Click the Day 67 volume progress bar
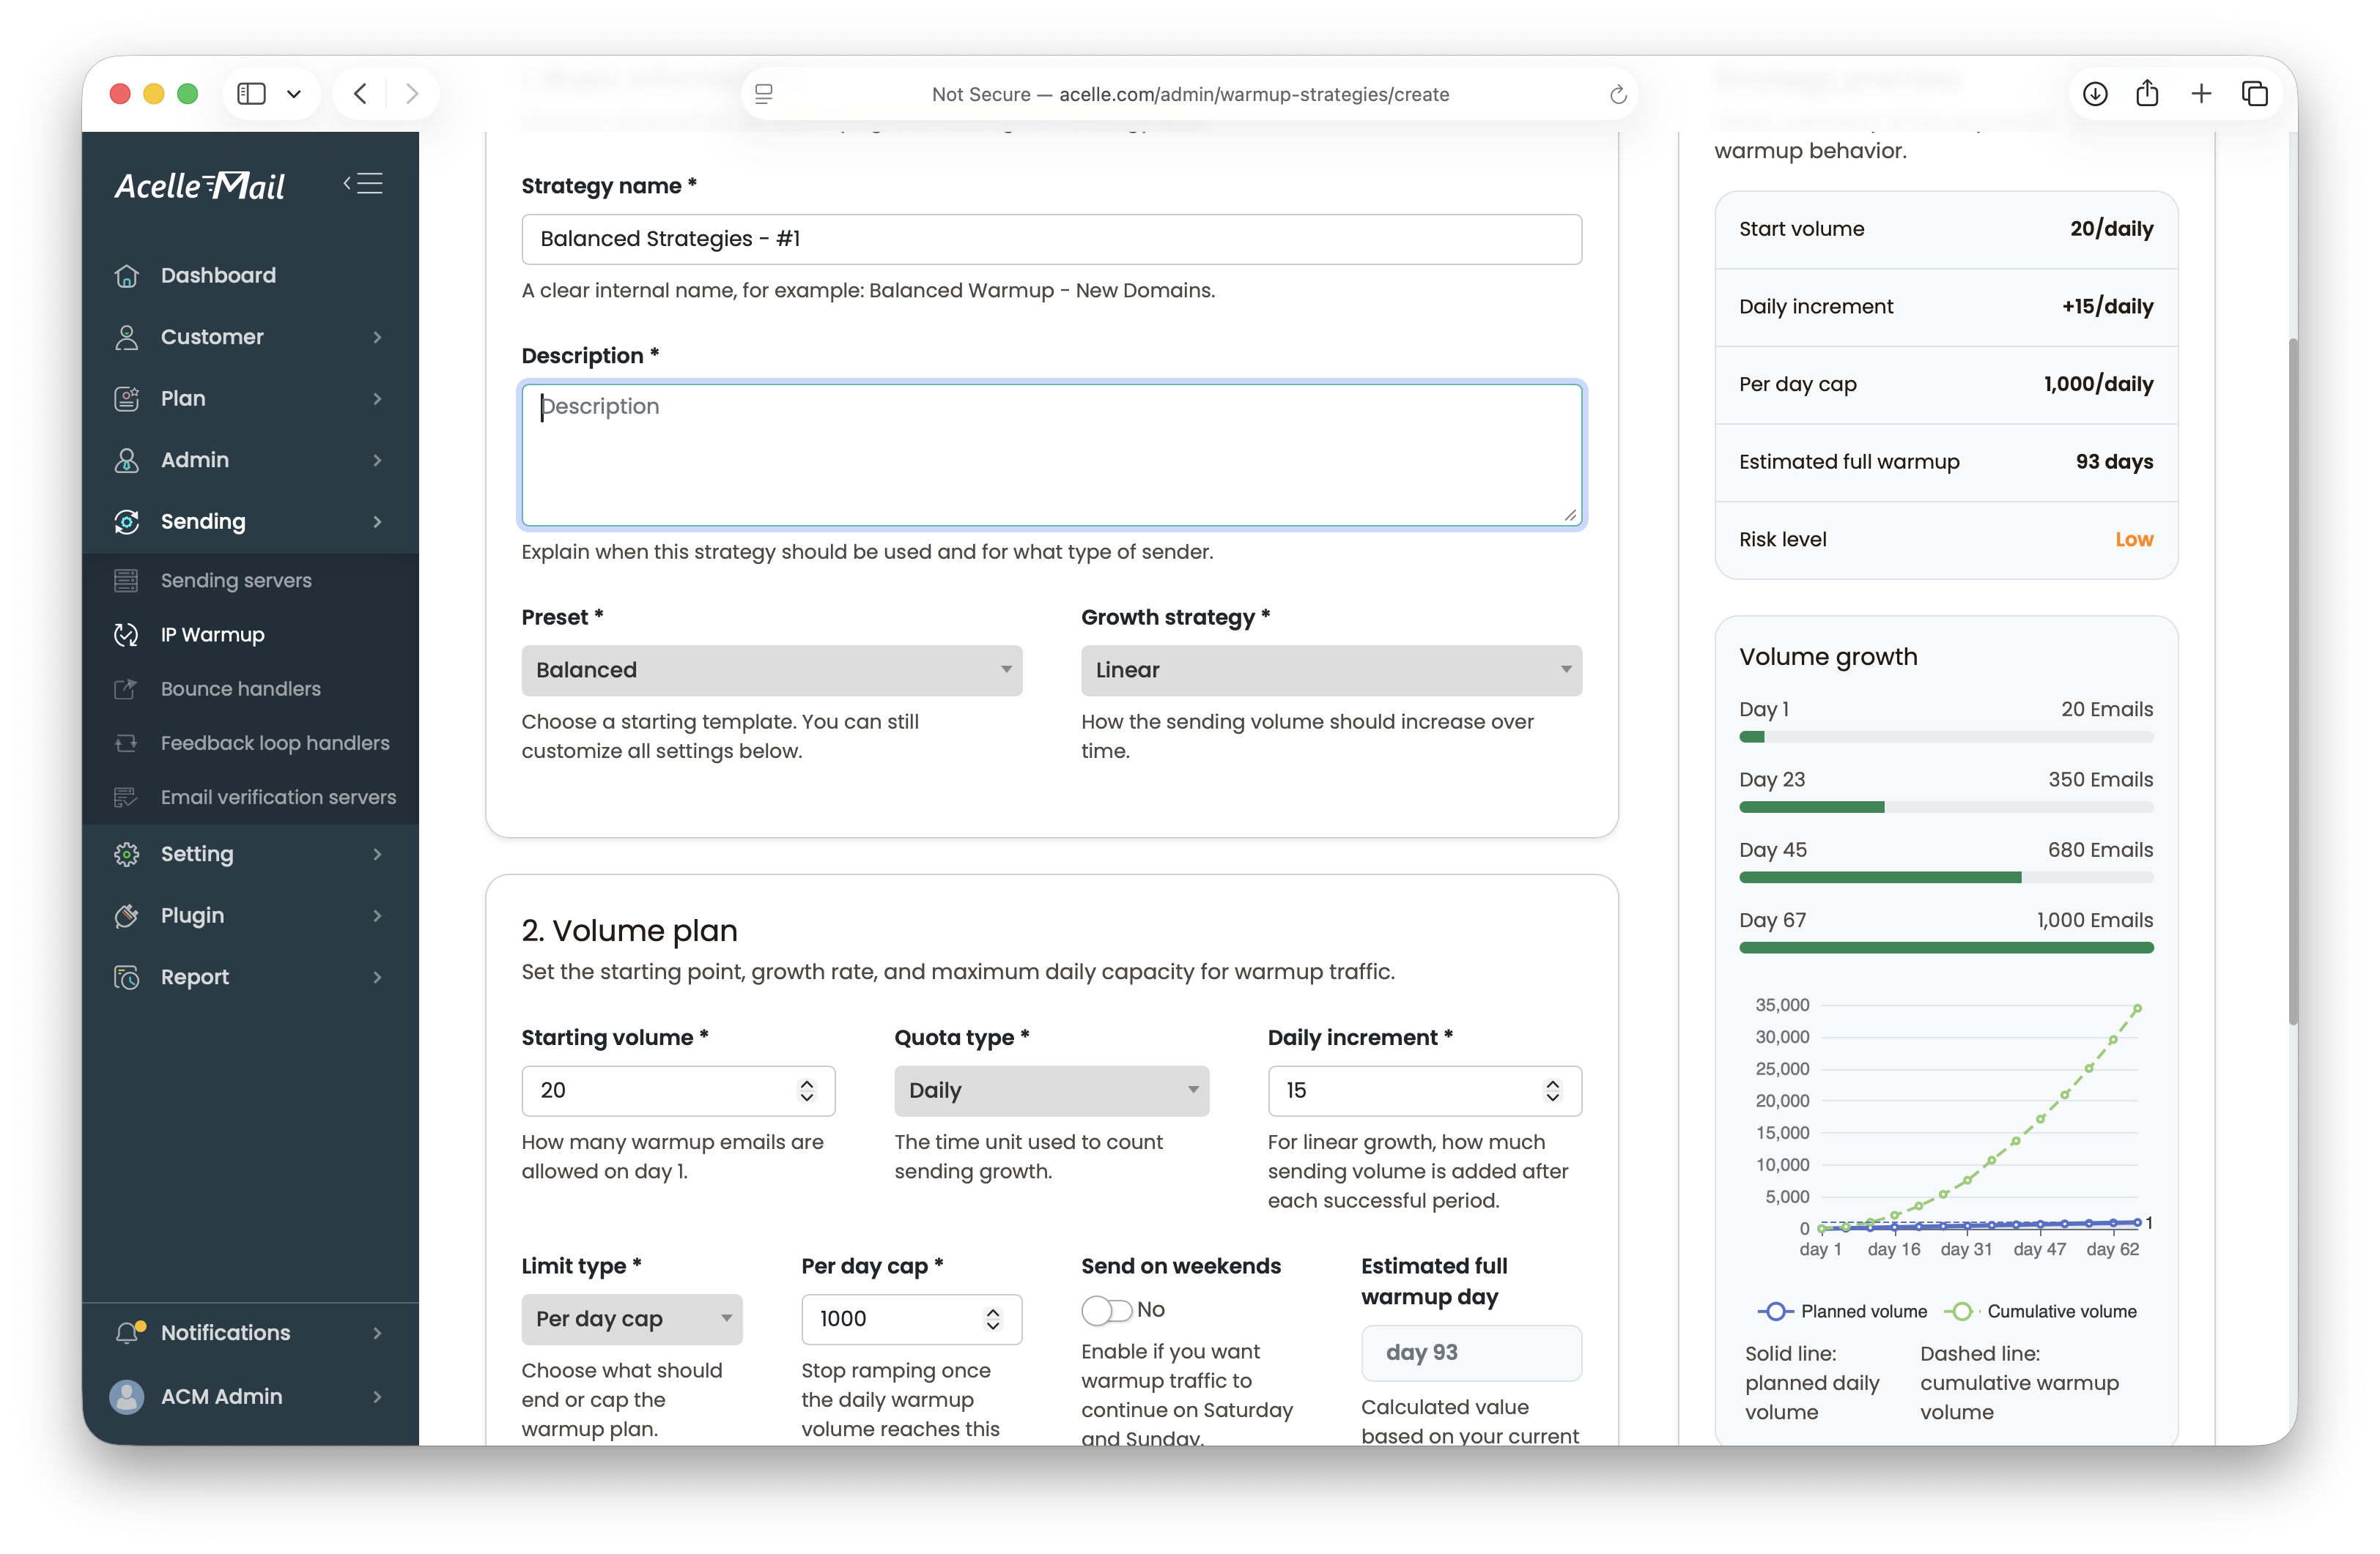Viewport: 2380px width, 1554px height. click(x=1945, y=948)
